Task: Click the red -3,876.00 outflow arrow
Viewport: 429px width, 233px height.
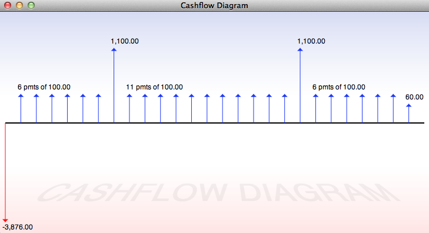Action: pos(5,172)
